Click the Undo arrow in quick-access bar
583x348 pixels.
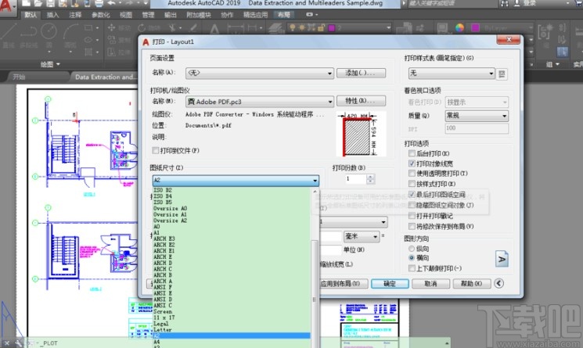[x=111, y=3]
